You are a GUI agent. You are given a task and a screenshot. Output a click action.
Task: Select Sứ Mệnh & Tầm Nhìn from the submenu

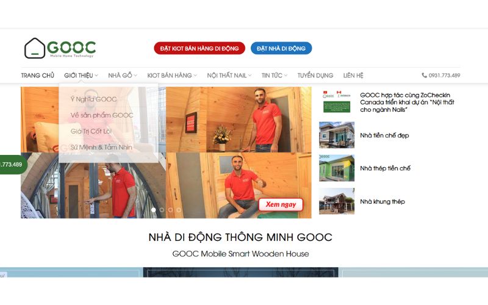[101, 147]
